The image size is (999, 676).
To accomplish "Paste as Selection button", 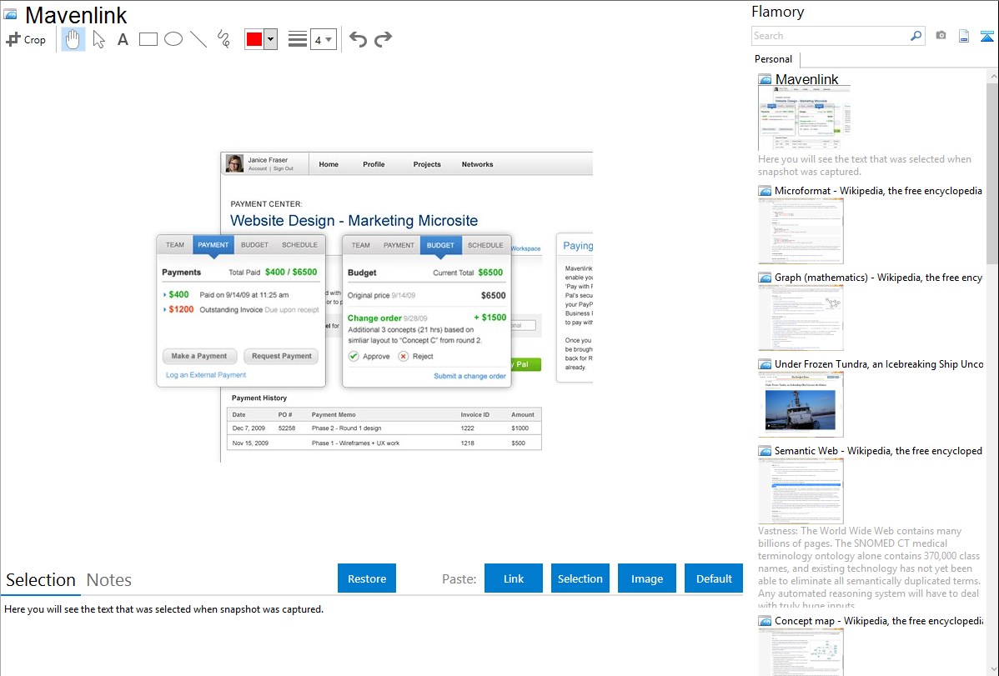I will [x=580, y=578].
